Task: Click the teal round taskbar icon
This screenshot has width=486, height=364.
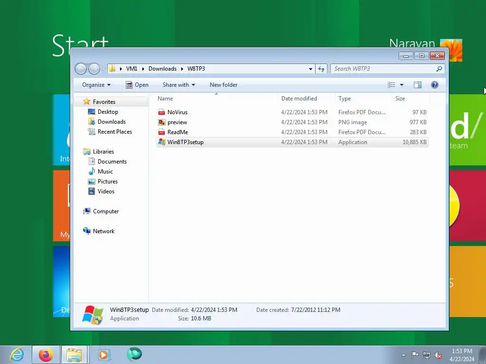Action: [x=134, y=354]
